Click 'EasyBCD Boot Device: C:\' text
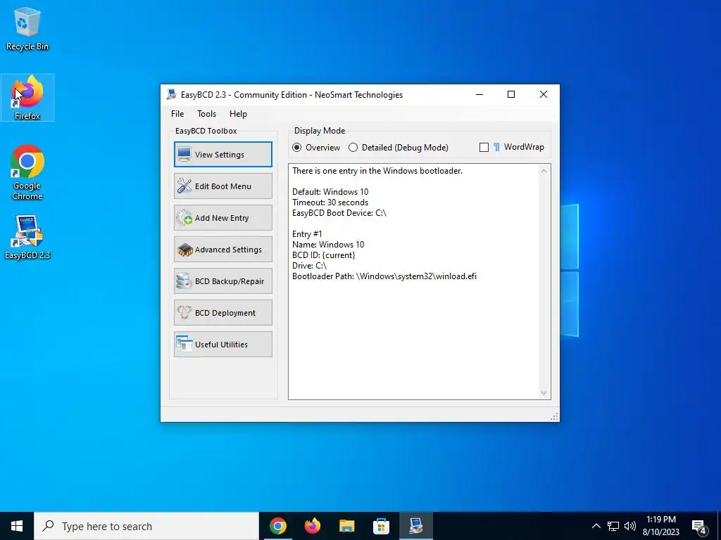This screenshot has width=721, height=540. coord(339,213)
